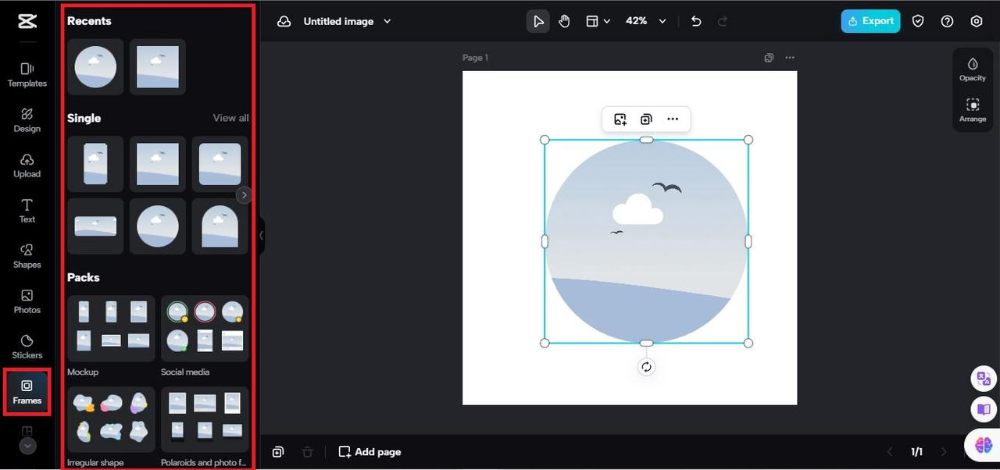Open the Templates sidebar tab
The width and height of the screenshot is (1000, 470).
pos(27,75)
